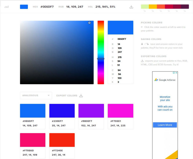Toggle the lock under the maroon palette color
The height and width of the screenshot is (159, 193).
(x=177, y=11)
